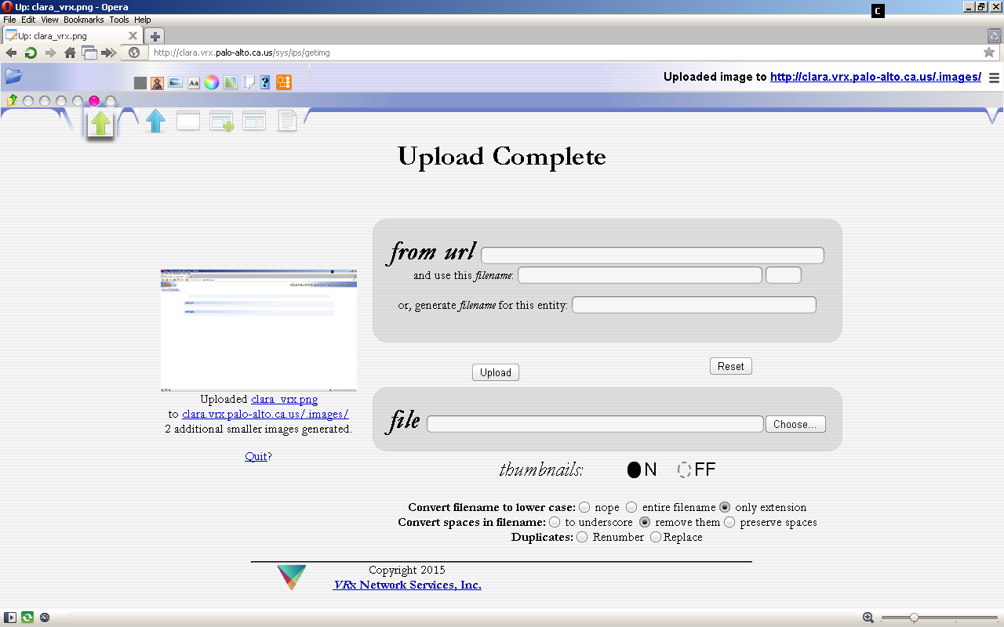Click the 'Aa' font icon
The height and width of the screenshot is (627, 1004).
[x=194, y=82]
